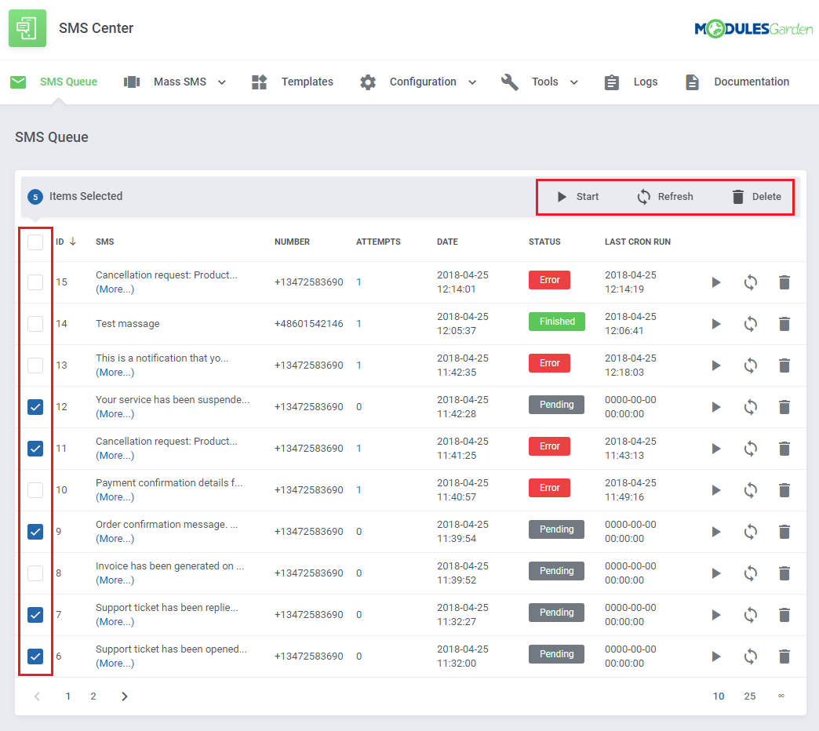Delete SMS row with ID 15
This screenshot has height=731, width=819.
pyautogui.click(x=784, y=282)
